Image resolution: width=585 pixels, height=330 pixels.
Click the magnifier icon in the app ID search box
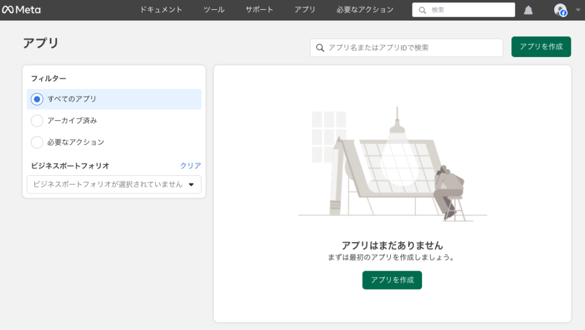coord(320,48)
